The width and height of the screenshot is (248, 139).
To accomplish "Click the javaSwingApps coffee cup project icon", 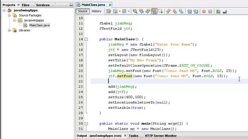I will tap(9, 10).
